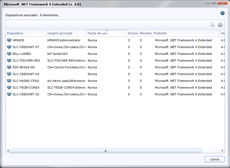Click Dispositivos asociado 9 elementos label
Screen dimensions: 230x168
tap(32, 15)
